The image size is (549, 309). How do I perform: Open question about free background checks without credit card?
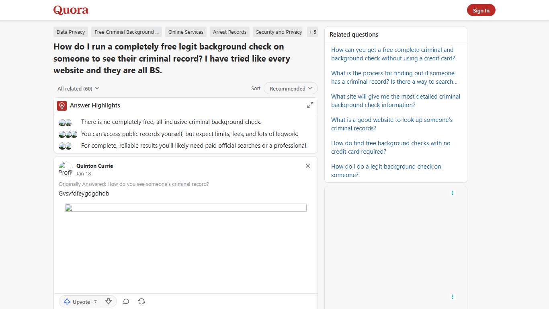point(392,54)
